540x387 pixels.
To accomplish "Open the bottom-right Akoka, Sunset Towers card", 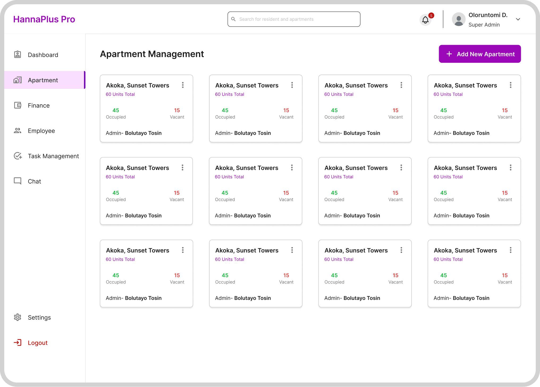I will [474, 273].
